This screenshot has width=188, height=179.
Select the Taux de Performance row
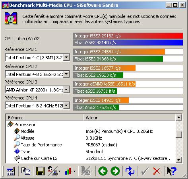pos(91,145)
